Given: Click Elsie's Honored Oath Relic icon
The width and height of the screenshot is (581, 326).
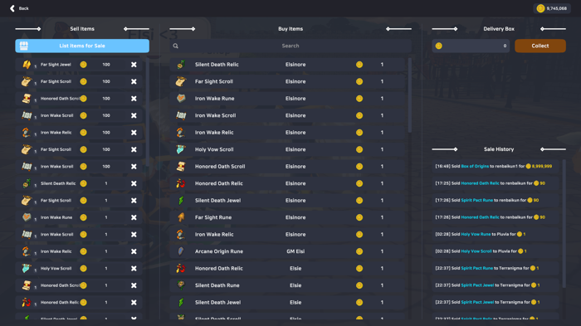Looking at the screenshot, I should (181, 268).
